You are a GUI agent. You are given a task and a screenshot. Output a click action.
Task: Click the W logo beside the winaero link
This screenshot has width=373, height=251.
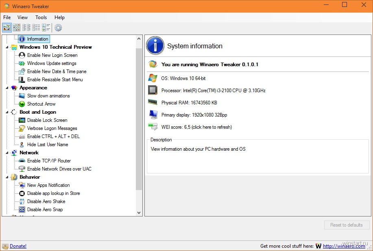coord(318,246)
